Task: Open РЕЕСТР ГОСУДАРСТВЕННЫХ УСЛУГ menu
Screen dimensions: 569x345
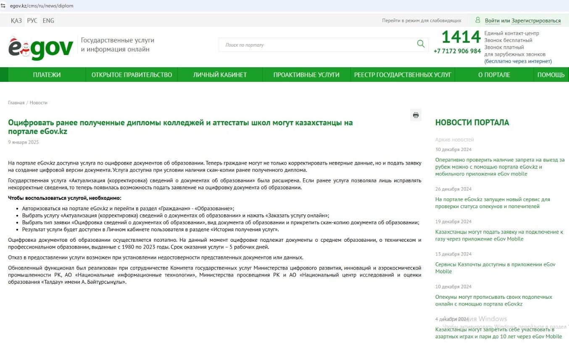Action: click(x=403, y=75)
